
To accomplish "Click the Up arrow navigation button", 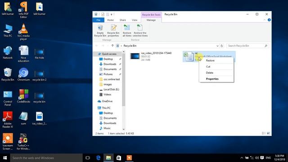I will (112, 46).
